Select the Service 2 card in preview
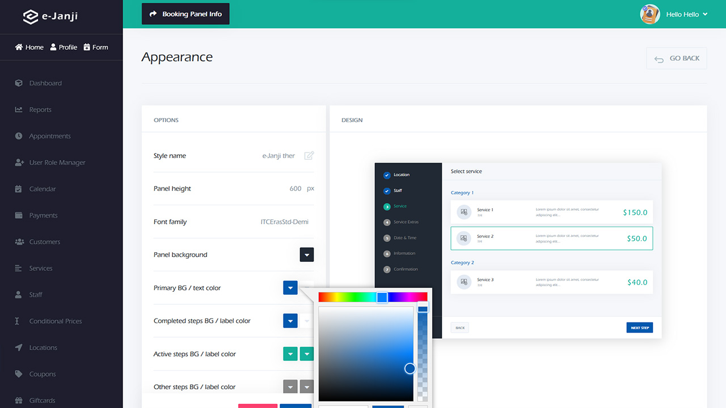 551,239
